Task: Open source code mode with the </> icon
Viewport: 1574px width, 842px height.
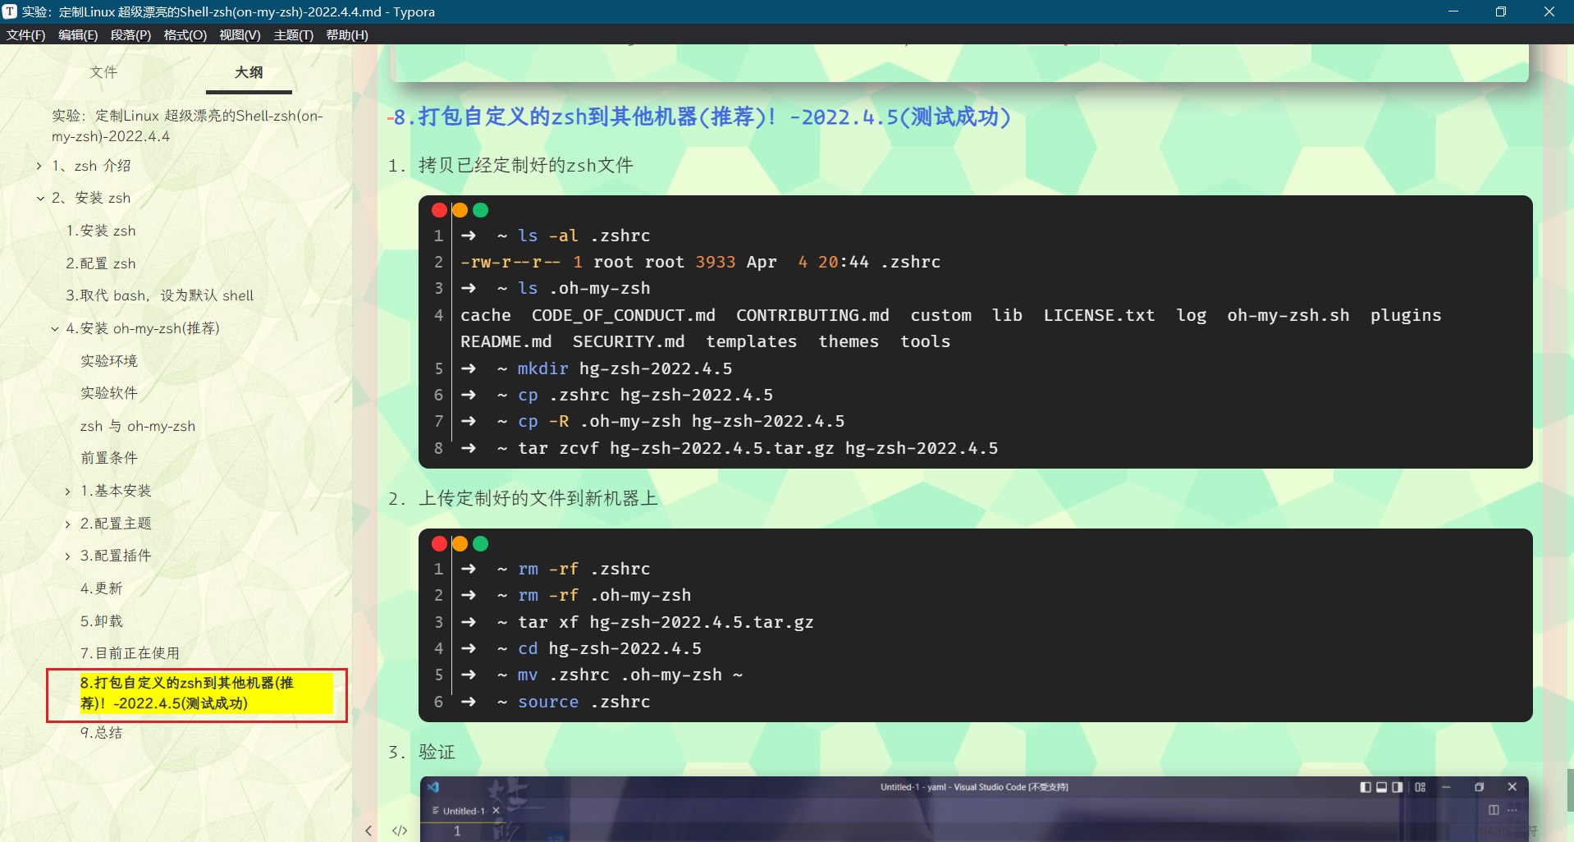Action: 400,831
